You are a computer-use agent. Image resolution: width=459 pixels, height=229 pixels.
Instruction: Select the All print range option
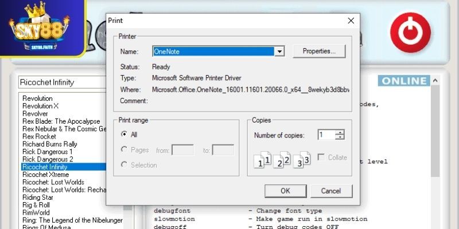tap(130, 135)
